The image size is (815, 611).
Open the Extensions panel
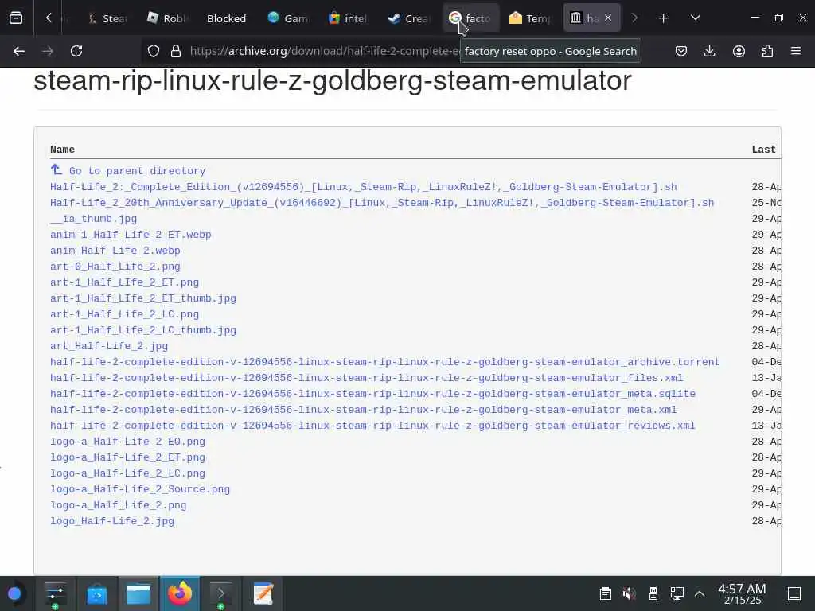(x=767, y=51)
